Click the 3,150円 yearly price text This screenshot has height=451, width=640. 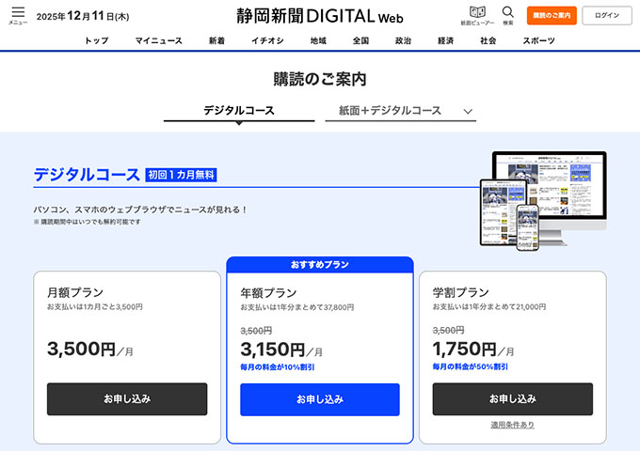click(x=281, y=350)
